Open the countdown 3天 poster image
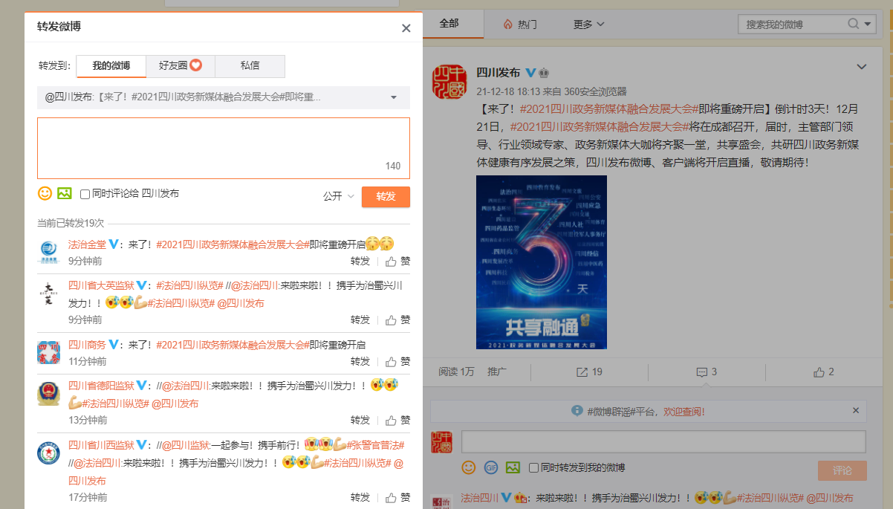893x509 pixels. coord(542,262)
